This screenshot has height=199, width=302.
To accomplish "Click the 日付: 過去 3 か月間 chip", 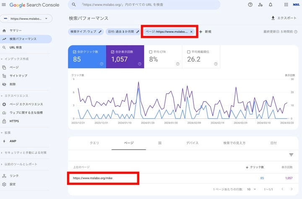I will (x=123, y=32).
